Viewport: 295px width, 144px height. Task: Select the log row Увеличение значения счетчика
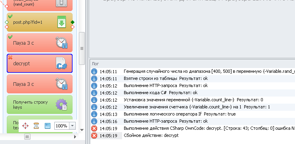point(193,107)
